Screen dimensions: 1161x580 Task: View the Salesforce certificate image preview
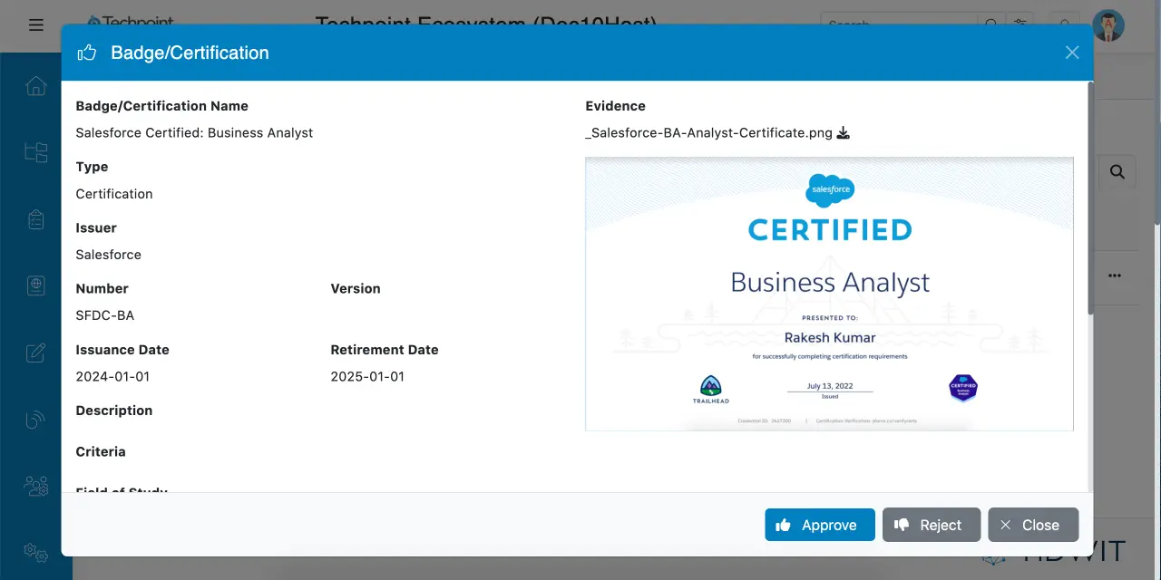click(829, 294)
